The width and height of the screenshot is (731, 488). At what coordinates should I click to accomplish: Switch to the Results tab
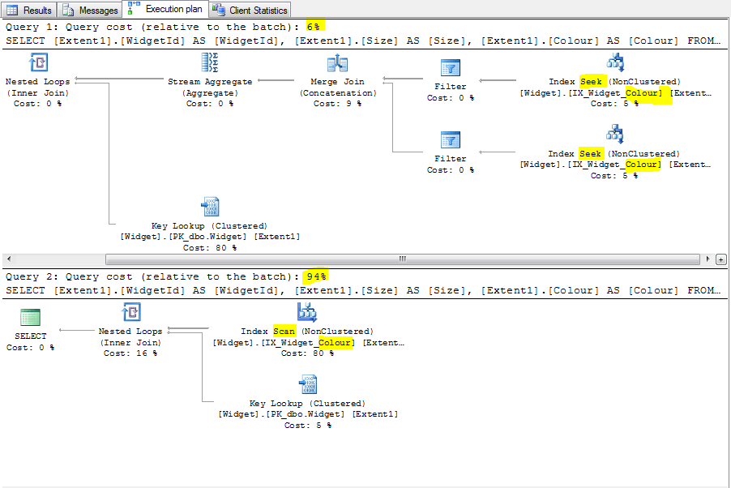tap(29, 10)
